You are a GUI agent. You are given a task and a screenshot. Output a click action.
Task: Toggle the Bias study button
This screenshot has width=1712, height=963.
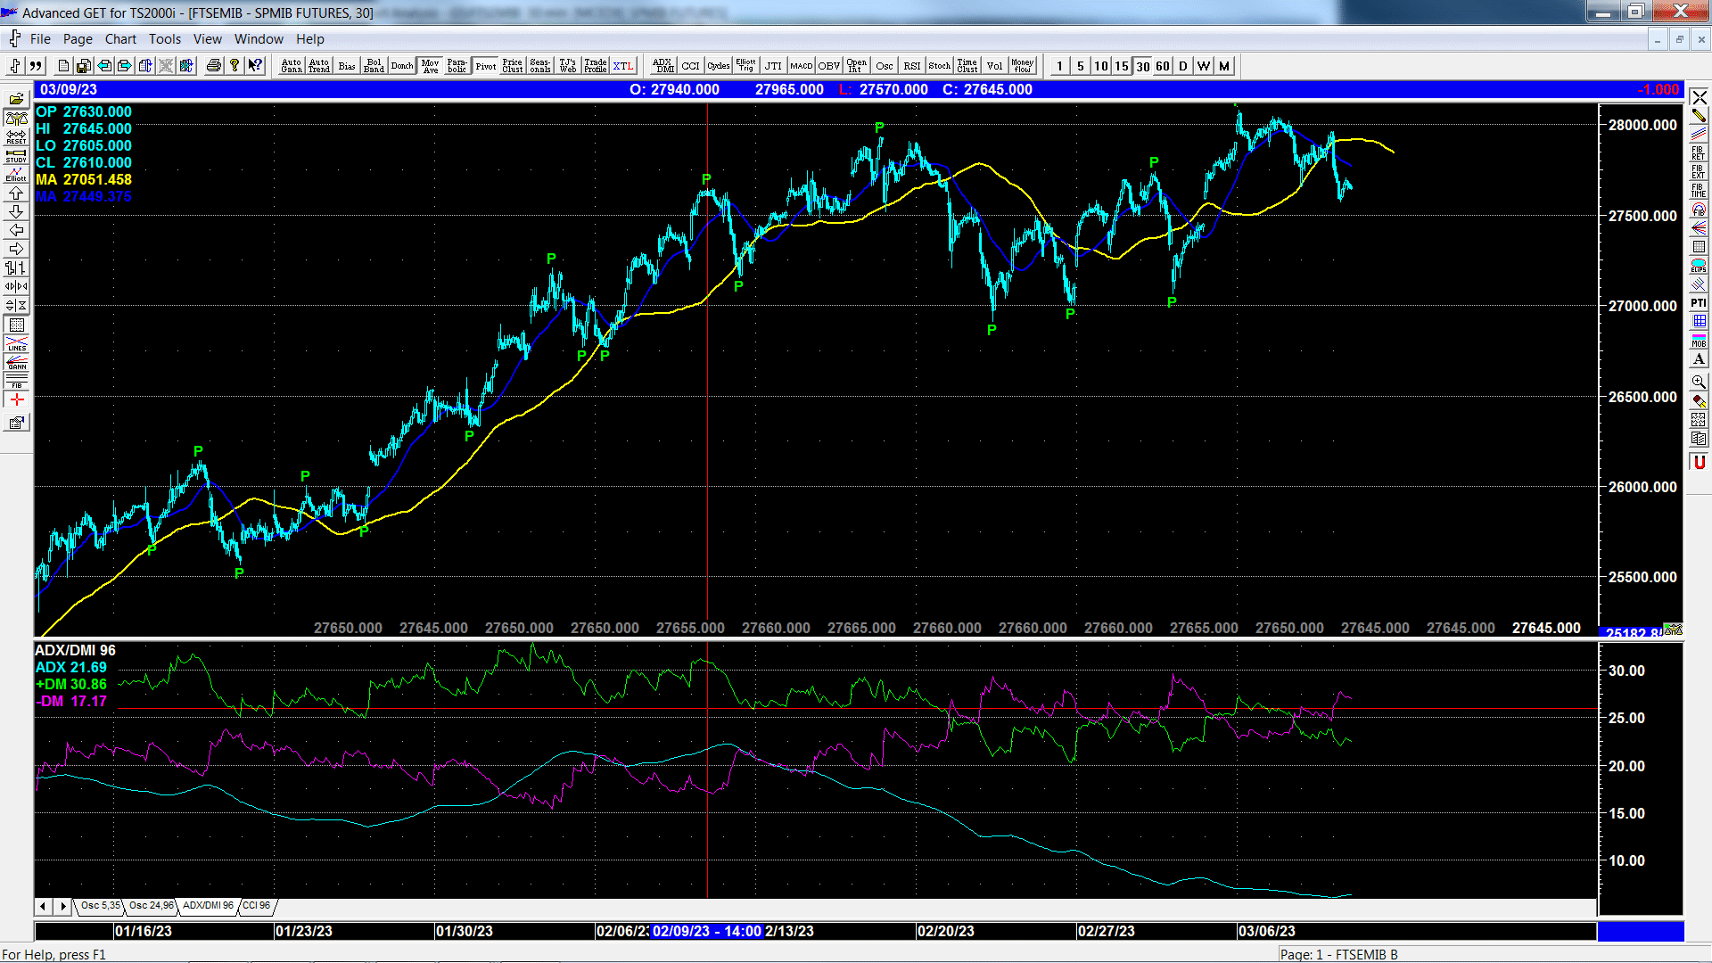tap(347, 66)
